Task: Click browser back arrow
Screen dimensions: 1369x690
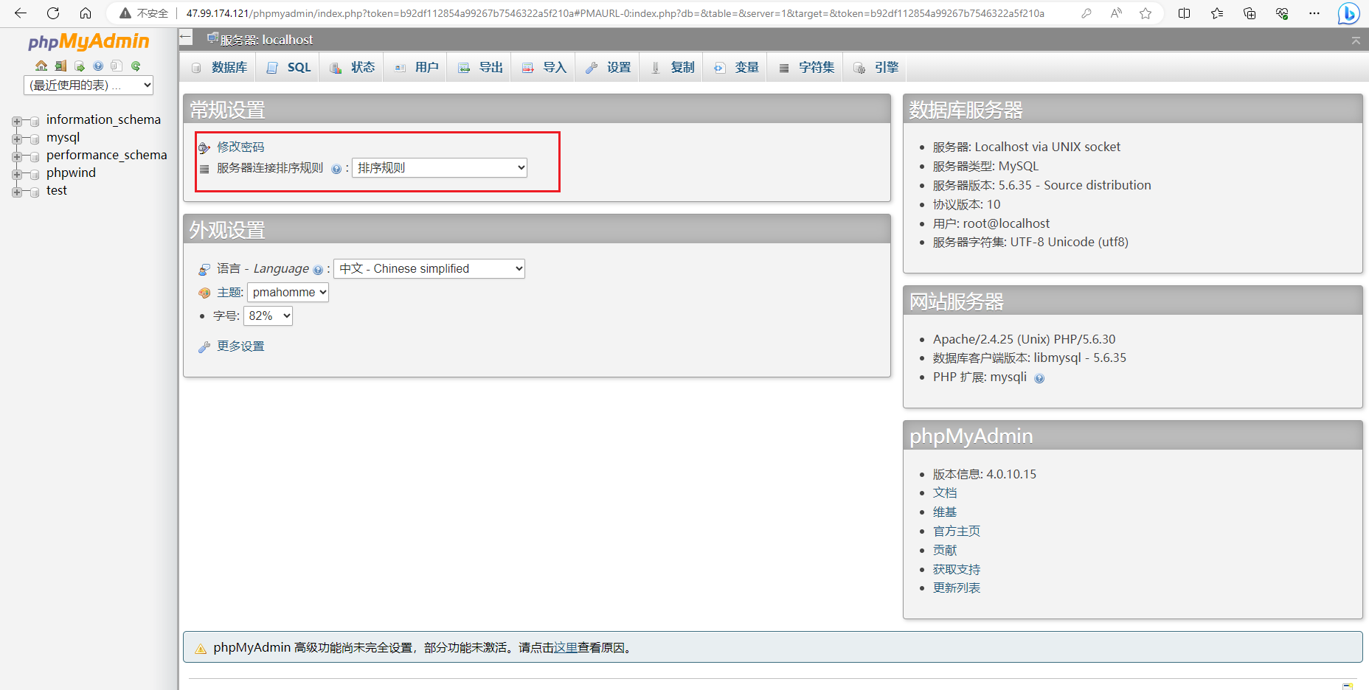Action: (x=21, y=13)
